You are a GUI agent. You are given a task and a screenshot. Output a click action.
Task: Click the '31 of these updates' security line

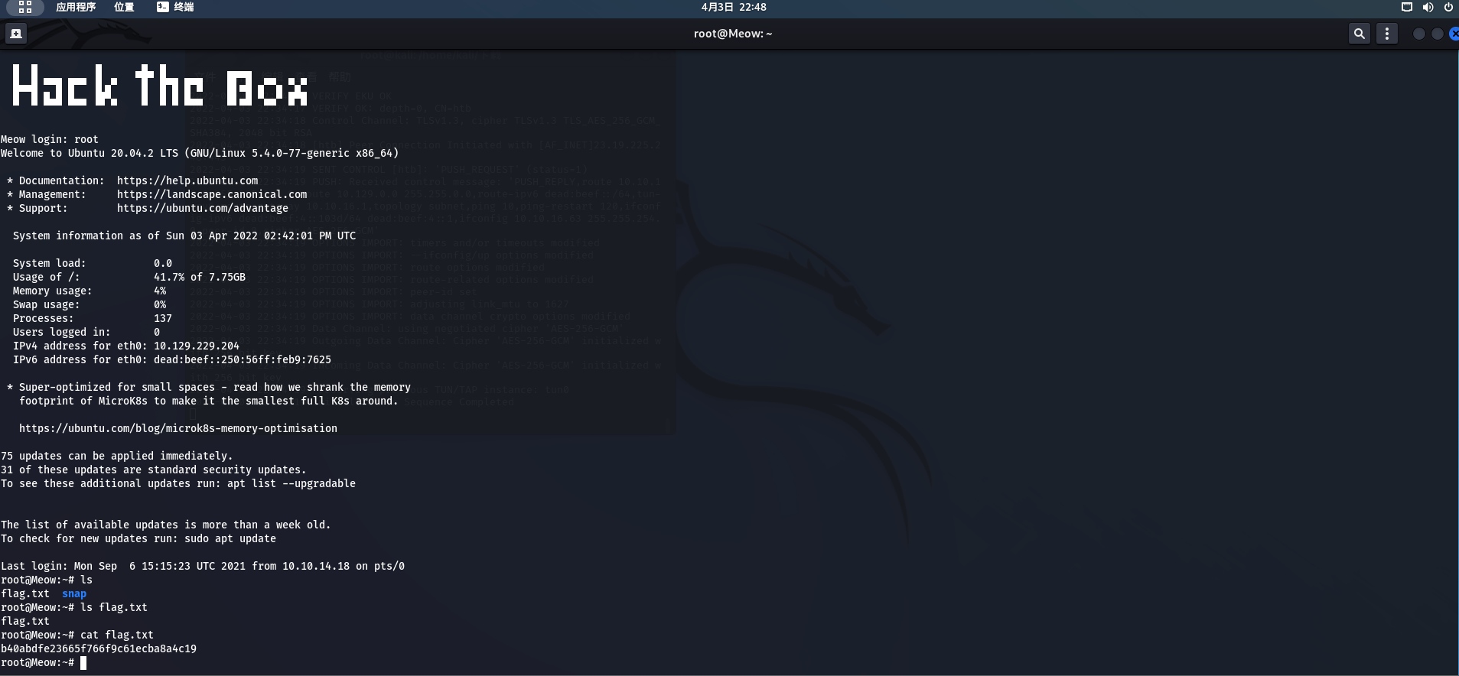[154, 470]
